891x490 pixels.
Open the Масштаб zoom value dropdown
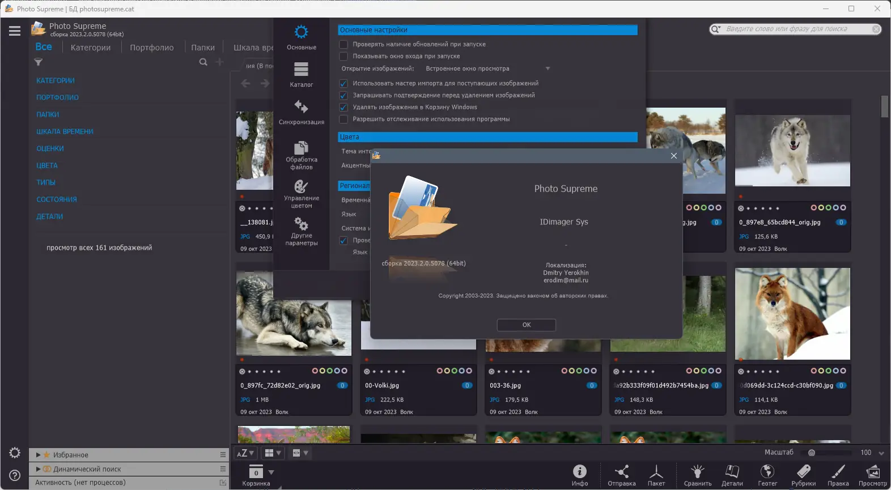tap(881, 453)
